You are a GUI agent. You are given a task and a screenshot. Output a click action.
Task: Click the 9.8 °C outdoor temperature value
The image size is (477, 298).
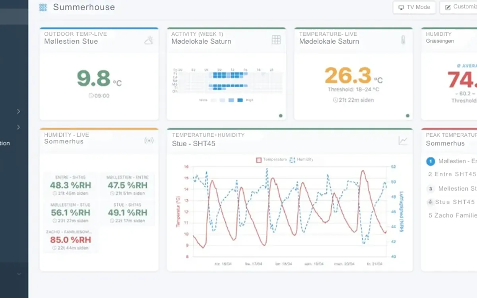coord(99,78)
